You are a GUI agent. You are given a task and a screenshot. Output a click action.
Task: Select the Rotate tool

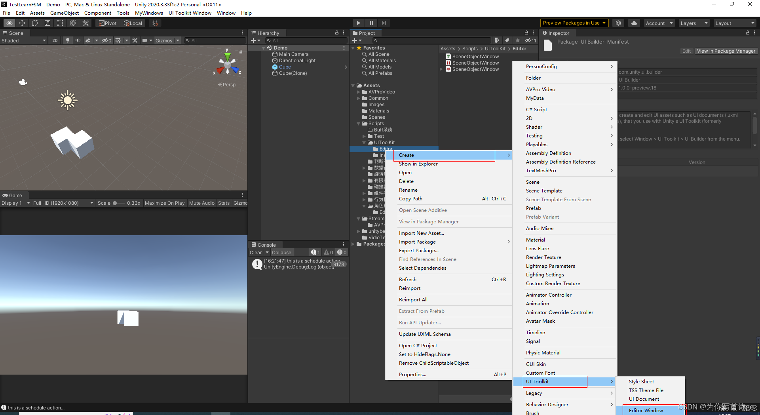[35, 23]
